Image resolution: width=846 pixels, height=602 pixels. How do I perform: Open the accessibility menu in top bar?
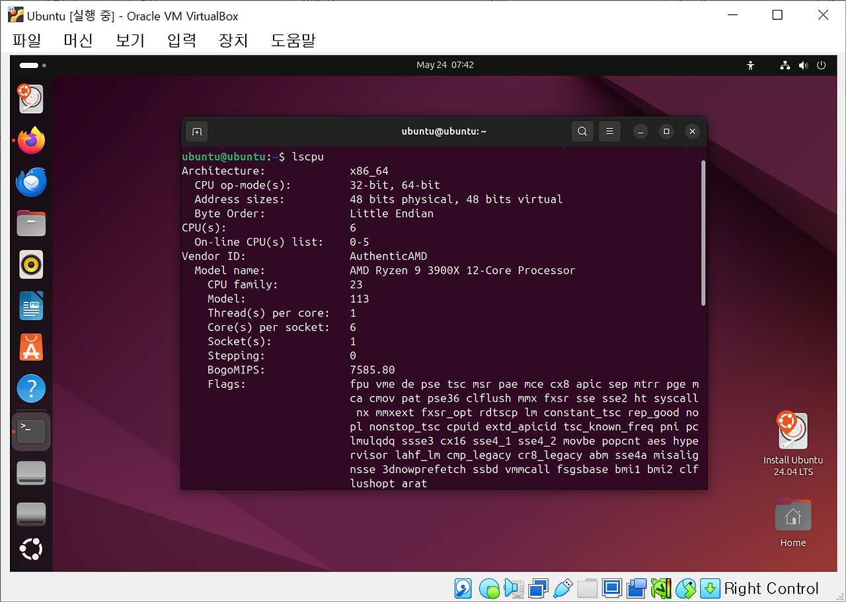tap(750, 65)
